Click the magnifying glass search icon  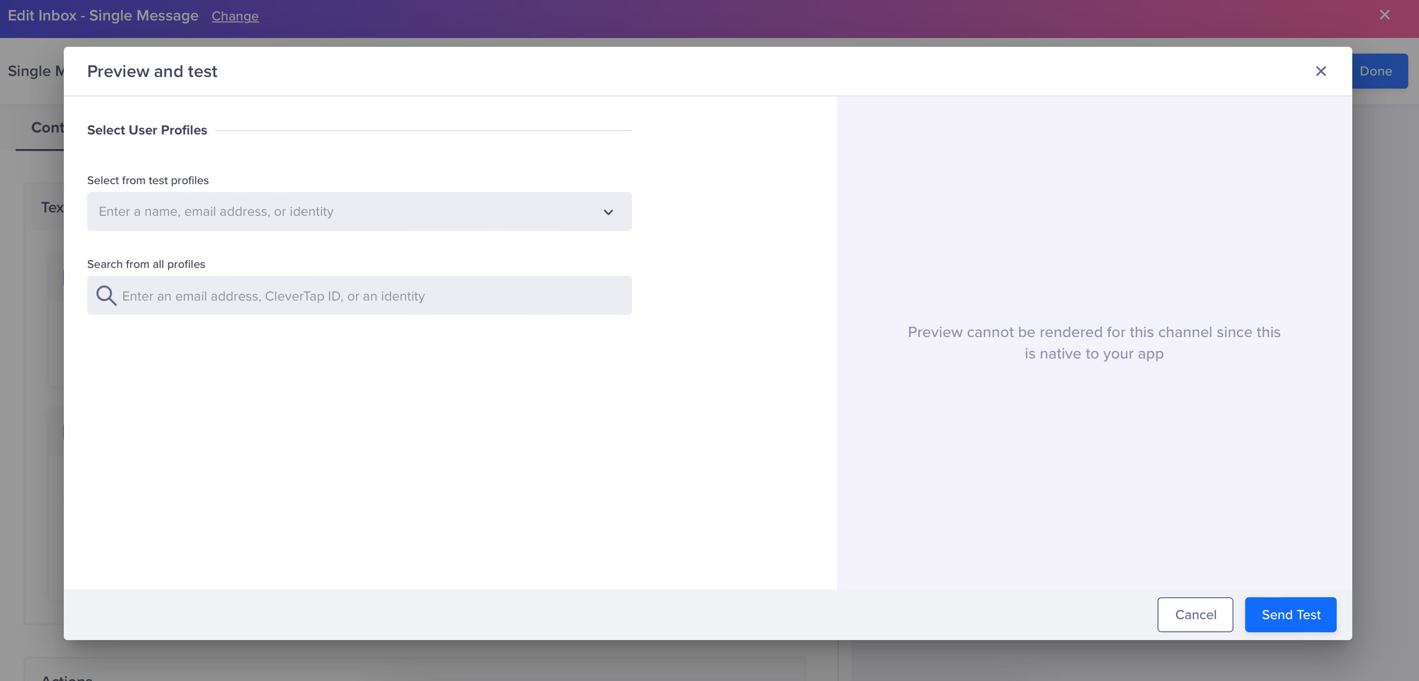point(106,296)
